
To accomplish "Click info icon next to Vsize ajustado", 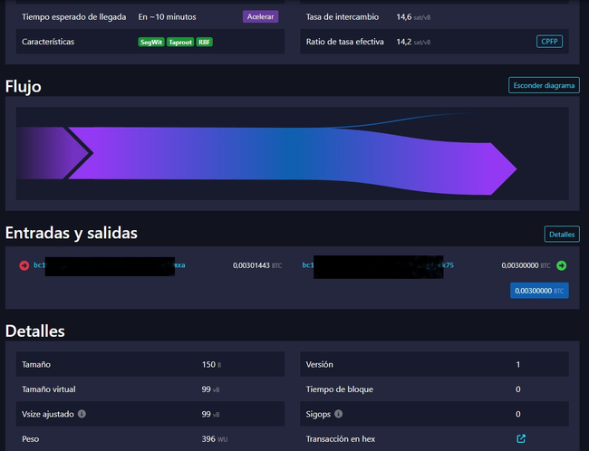I will pyautogui.click(x=82, y=414).
